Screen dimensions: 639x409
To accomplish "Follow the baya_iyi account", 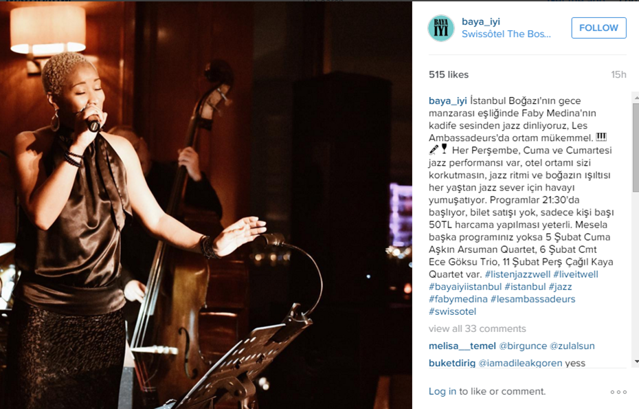I will [x=598, y=27].
